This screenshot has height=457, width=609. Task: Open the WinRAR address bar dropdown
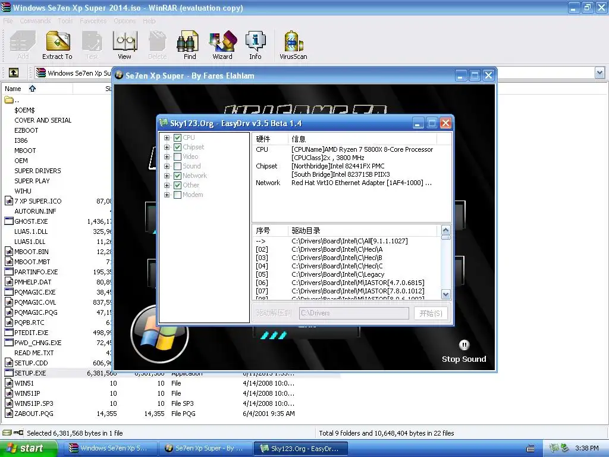[x=599, y=73]
